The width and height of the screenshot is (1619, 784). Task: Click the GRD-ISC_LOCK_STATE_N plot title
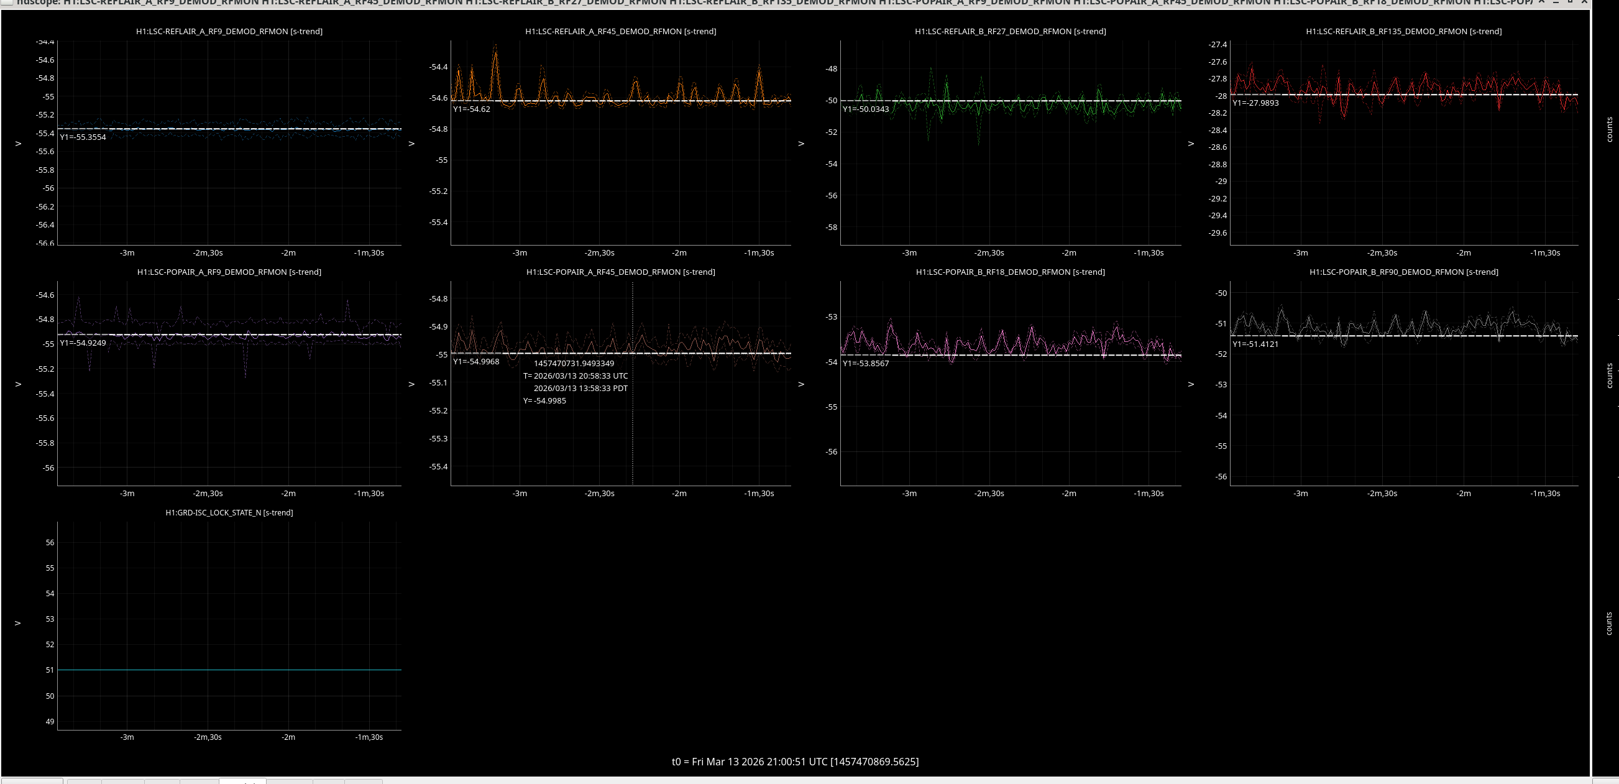point(229,513)
